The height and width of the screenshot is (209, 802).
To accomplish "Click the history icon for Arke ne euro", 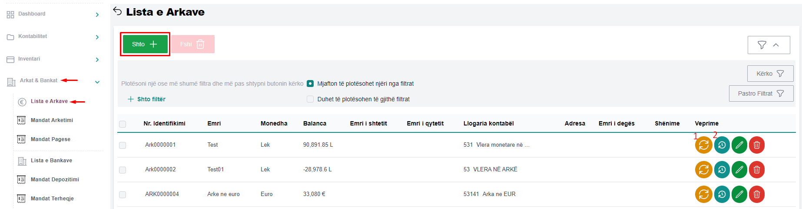I will pyautogui.click(x=722, y=194).
